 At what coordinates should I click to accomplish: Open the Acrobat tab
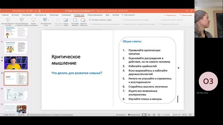(116, 15)
